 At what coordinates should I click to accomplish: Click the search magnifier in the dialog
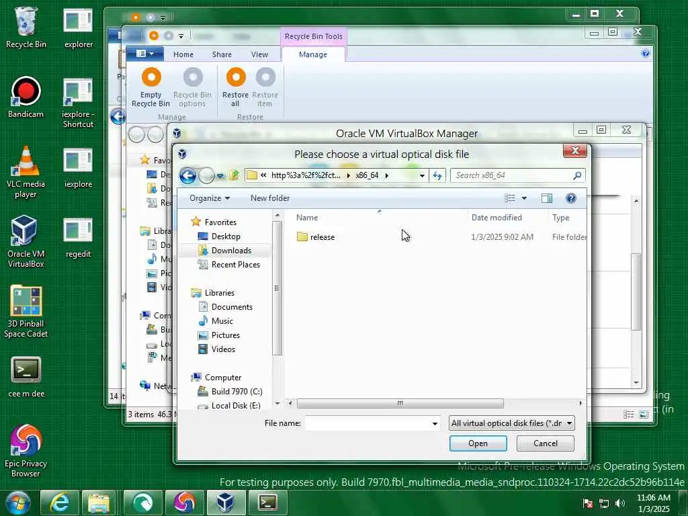(x=577, y=175)
